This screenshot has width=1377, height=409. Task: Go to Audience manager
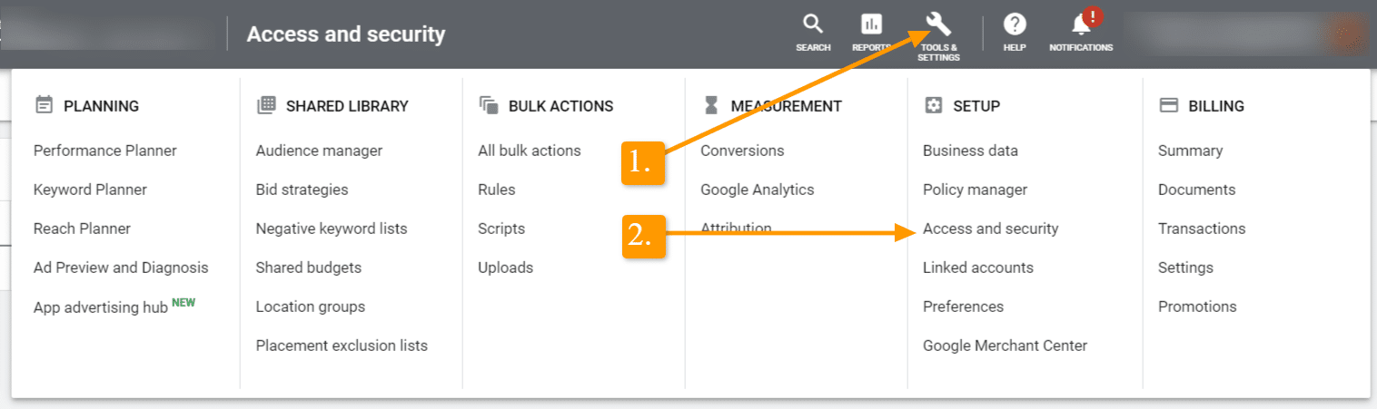[x=319, y=151]
